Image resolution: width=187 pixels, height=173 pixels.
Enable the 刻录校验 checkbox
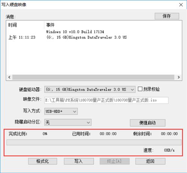(x=140, y=89)
